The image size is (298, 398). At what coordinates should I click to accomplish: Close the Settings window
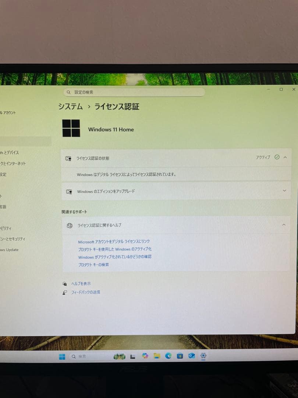coord(294,89)
